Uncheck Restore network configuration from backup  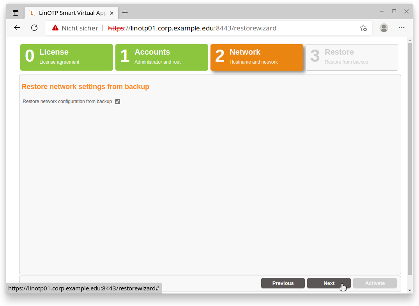pyautogui.click(x=118, y=101)
